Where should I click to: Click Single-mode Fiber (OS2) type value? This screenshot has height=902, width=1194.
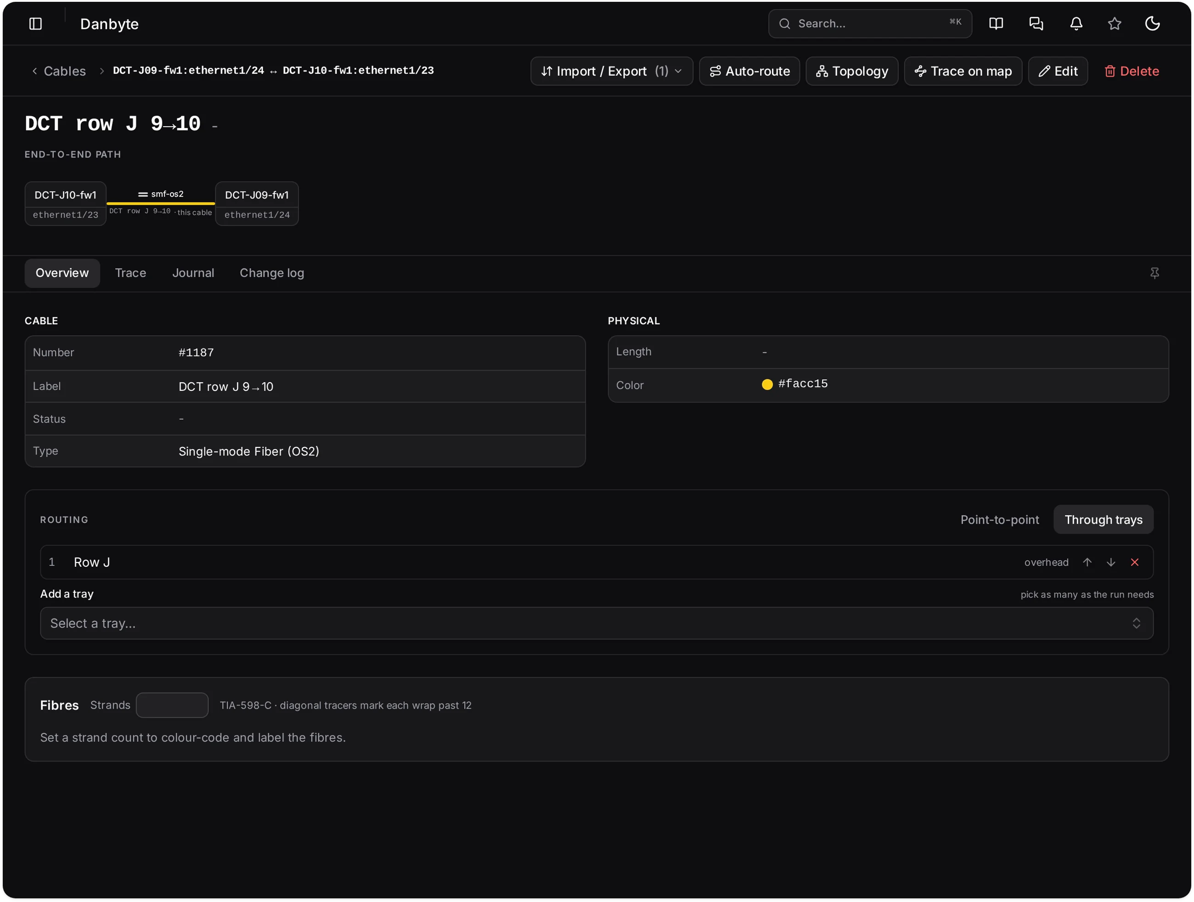[249, 451]
